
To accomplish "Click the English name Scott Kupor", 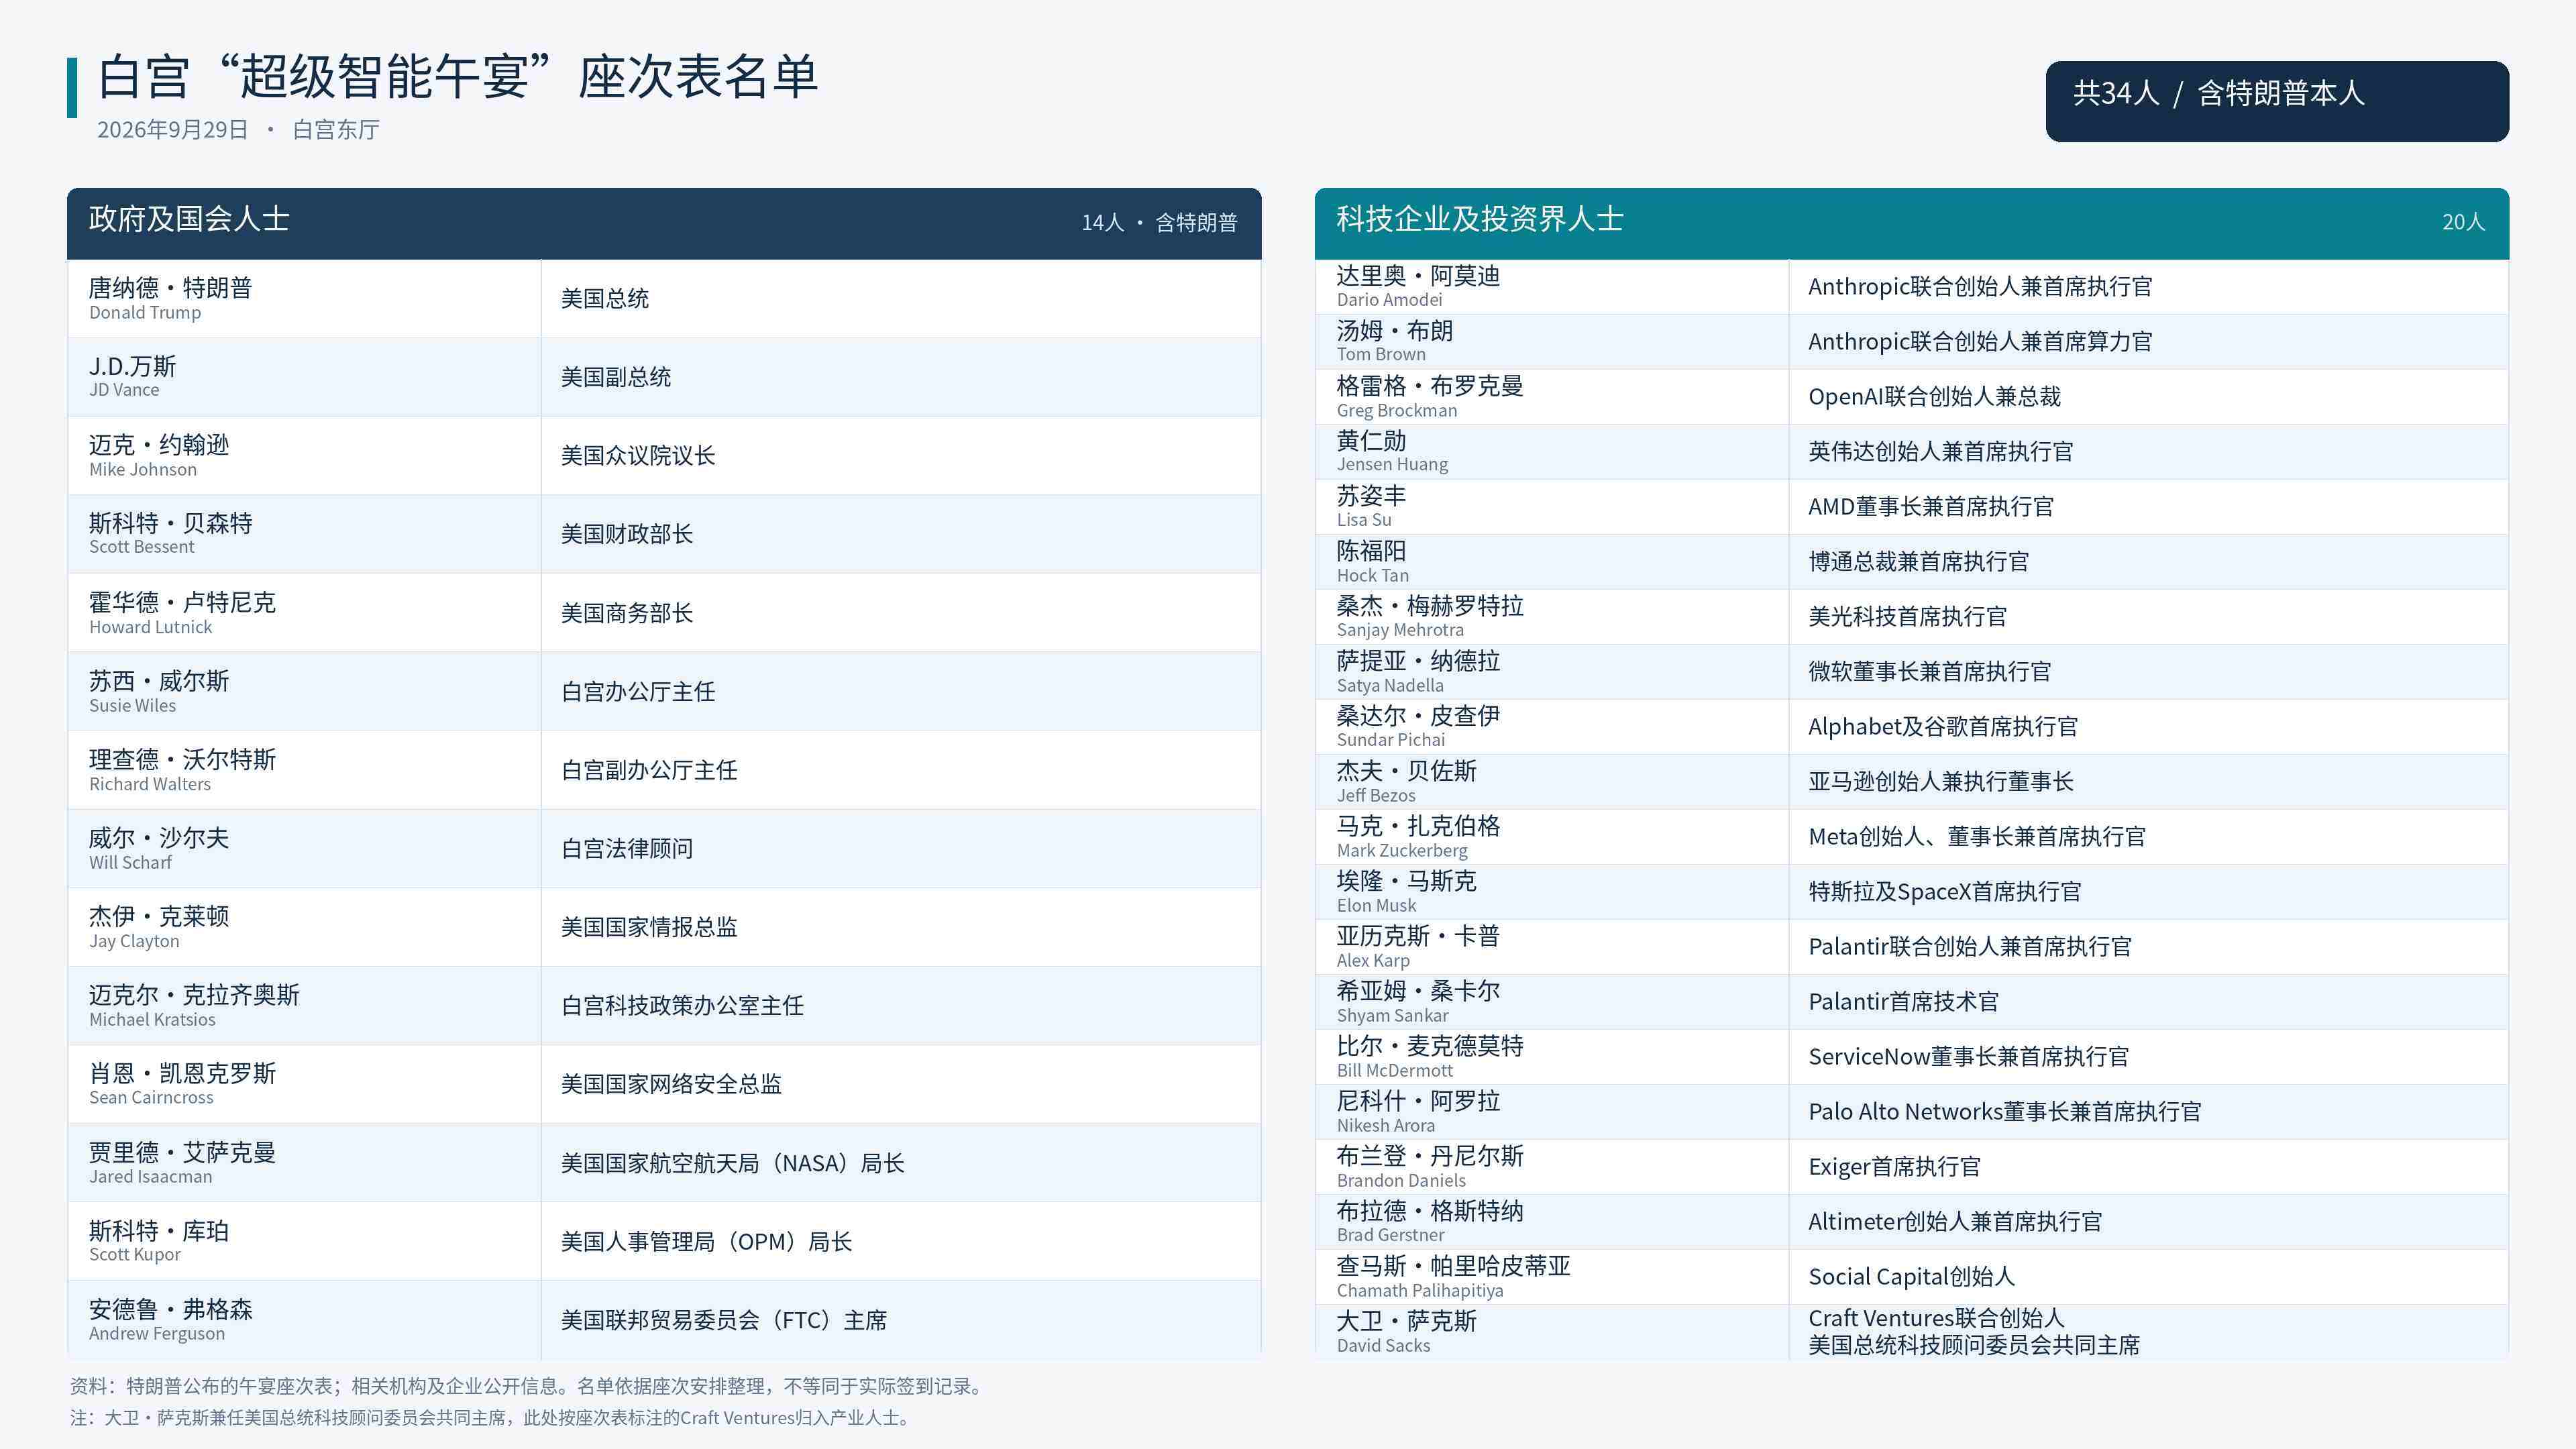I will click(135, 1255).
